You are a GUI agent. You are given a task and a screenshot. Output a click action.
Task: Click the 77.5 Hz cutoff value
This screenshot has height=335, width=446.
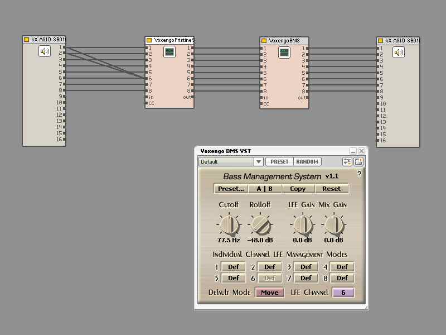(x=229, y=240)
